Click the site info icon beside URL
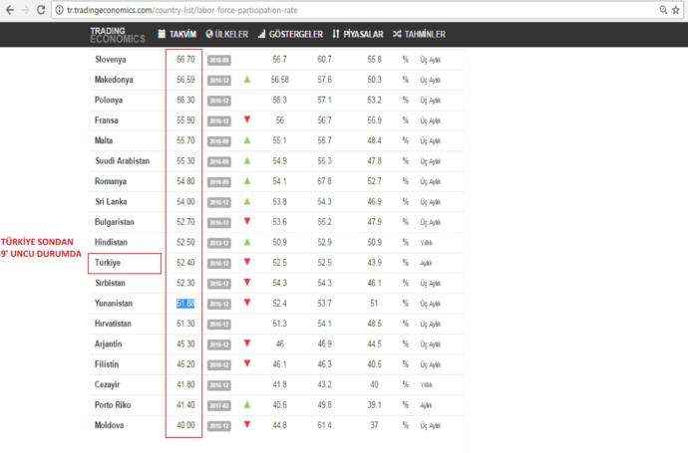The image size is (688, 453). tap(59, 10)
